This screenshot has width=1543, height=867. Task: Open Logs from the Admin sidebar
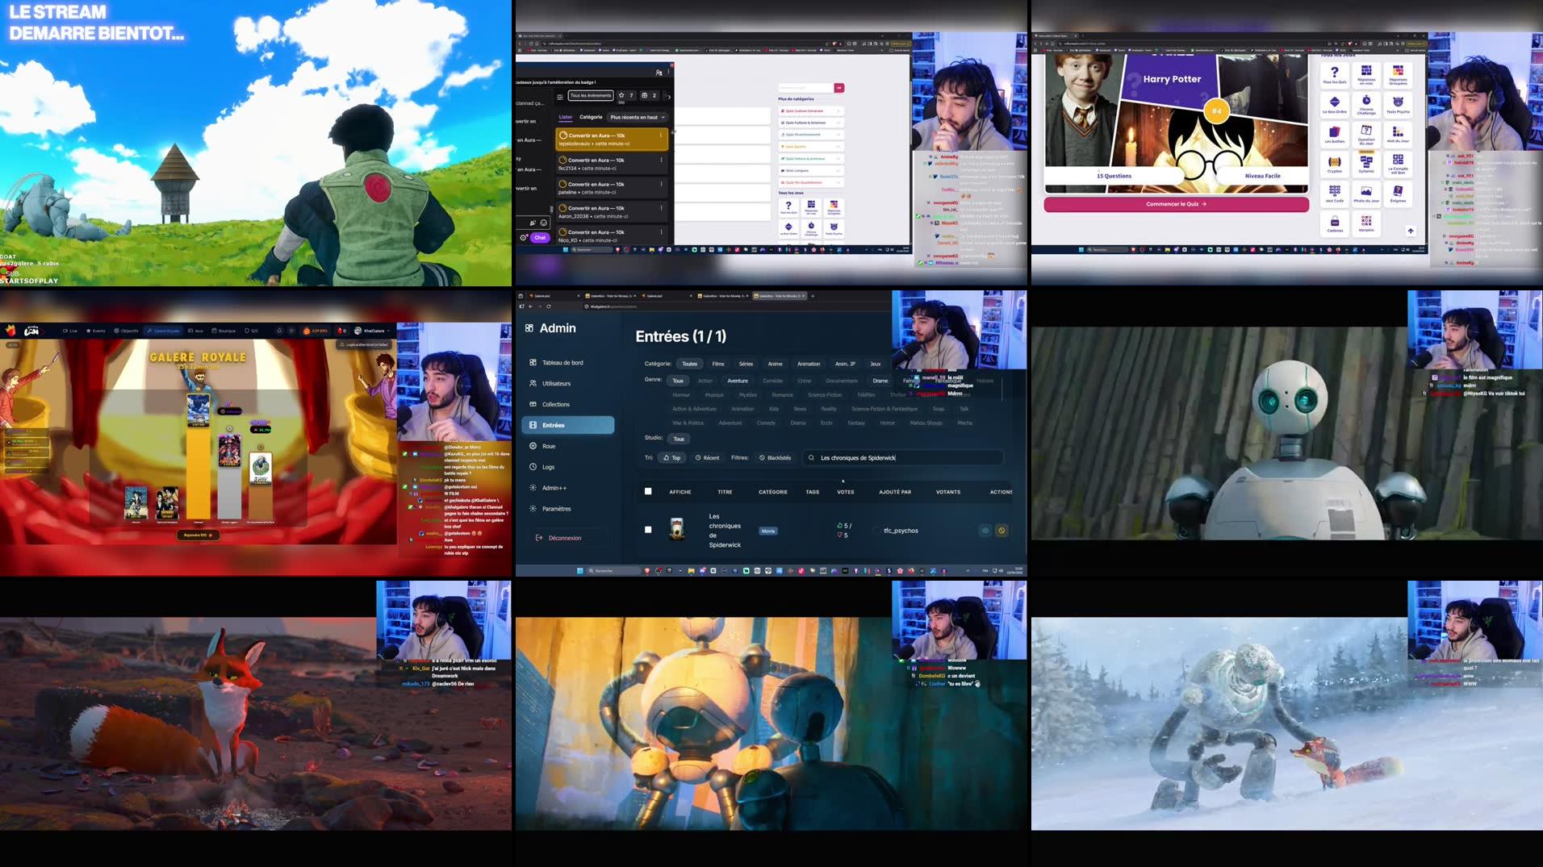coord(547,466)
